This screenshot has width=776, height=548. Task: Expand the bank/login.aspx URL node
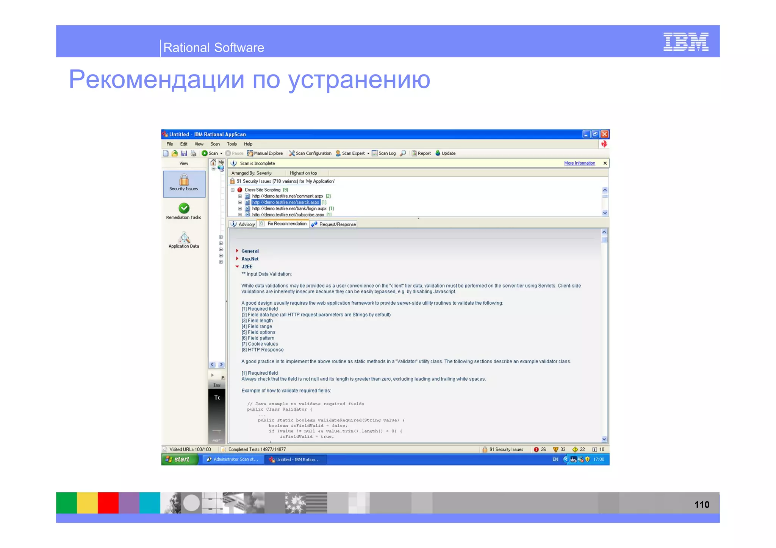click(x=240, y=209)
